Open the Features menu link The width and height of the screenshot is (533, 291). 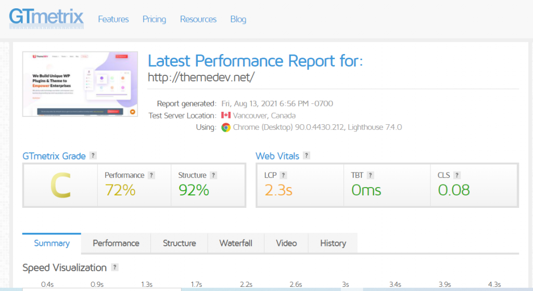pos(113,19)
